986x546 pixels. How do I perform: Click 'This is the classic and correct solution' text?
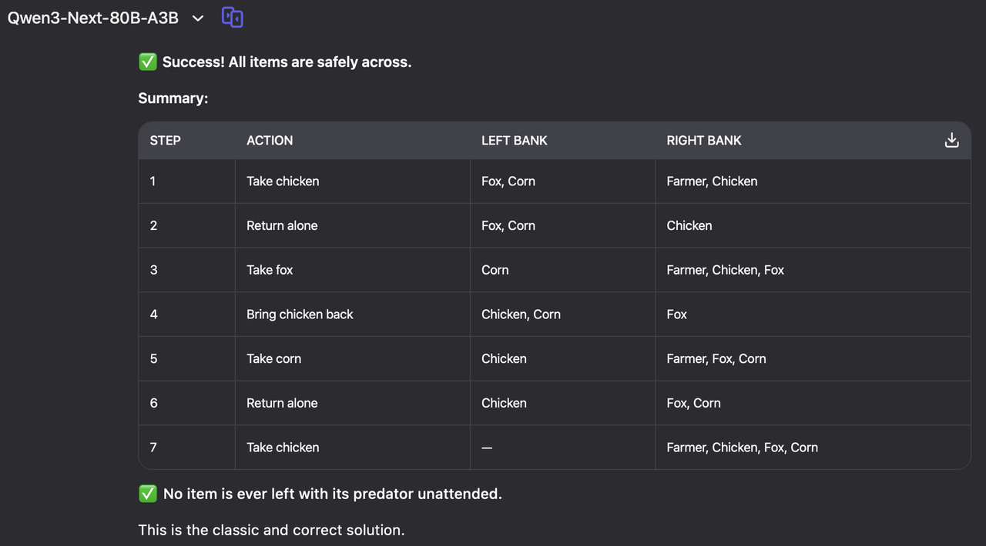(x=271, y=530)
